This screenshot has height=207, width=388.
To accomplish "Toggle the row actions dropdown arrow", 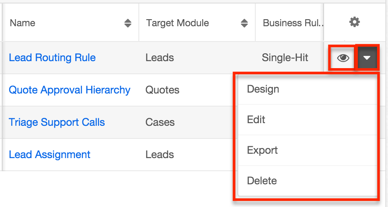I will (x=367, y=58).
